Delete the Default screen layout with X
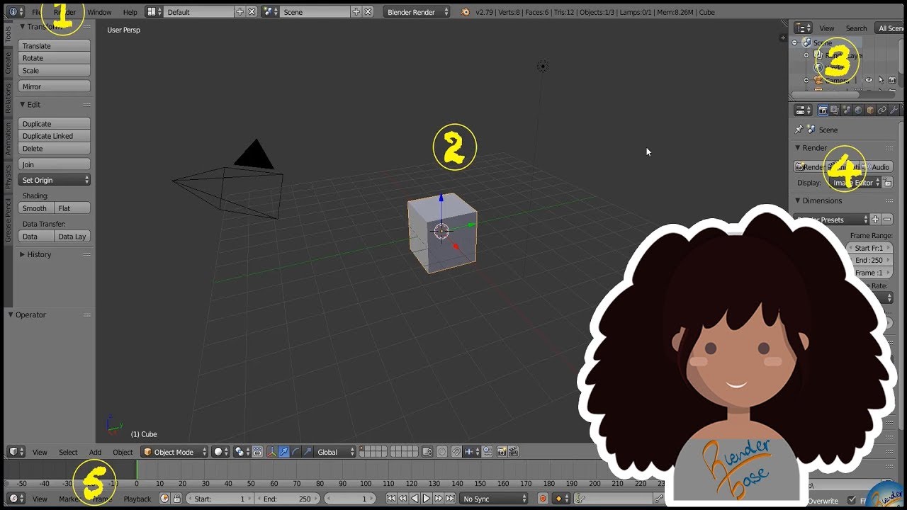The image size is (907, 510). coord(252,12)
